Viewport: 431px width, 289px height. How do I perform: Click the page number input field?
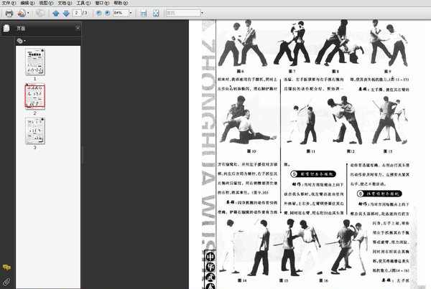point(77,13)
